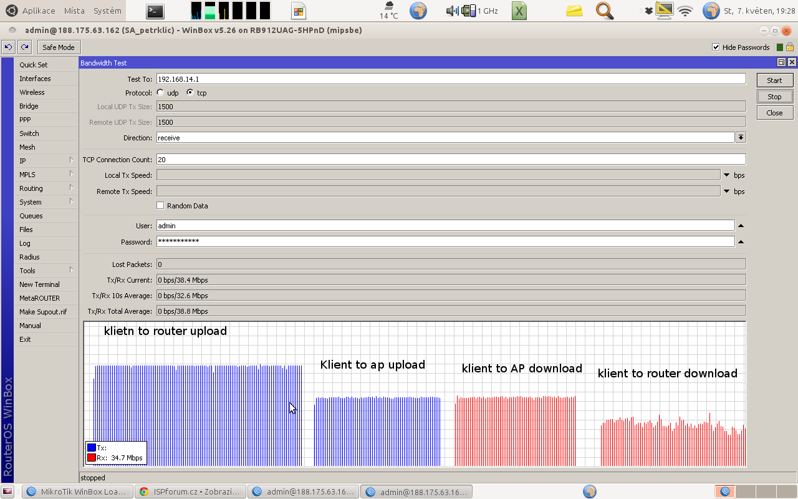Viewport: 798px width, 499px height.
Task: Click the TCP Connection Count field
Action: tap(451, 159)
